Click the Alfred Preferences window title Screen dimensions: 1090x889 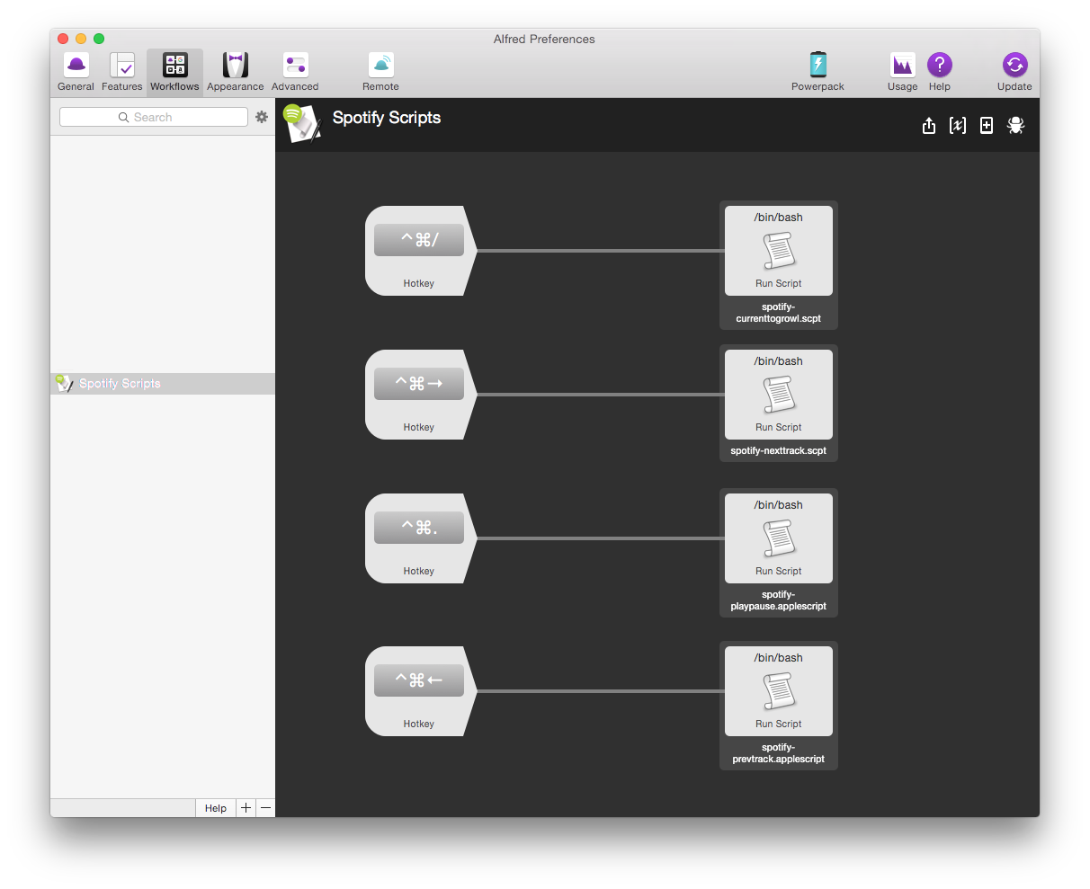tap(544, 39)
